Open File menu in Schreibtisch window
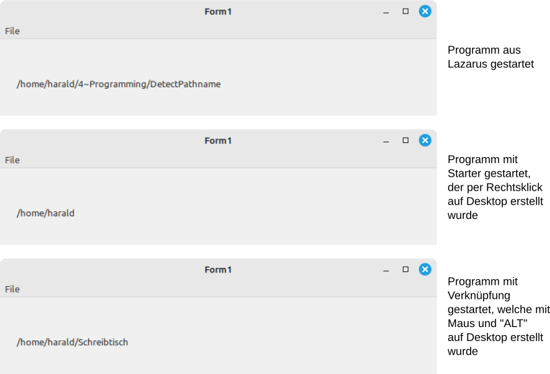550x374 pixels. pos(12,289)
